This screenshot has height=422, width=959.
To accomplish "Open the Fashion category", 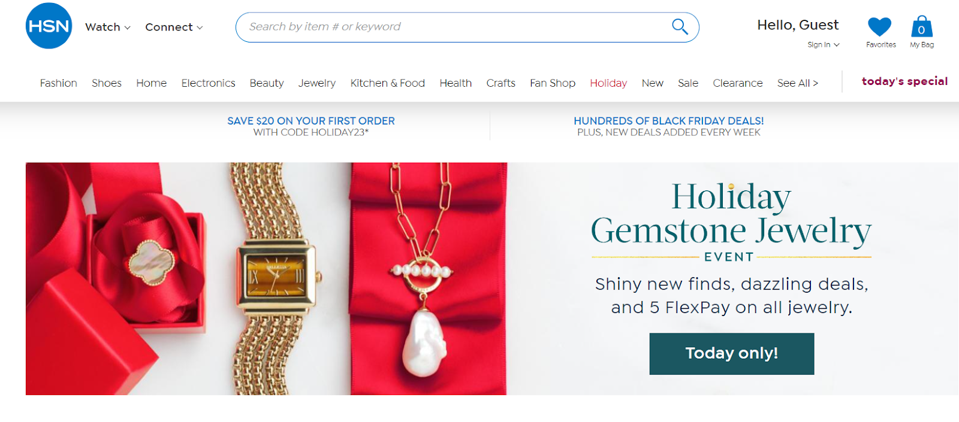I will 58,83.
